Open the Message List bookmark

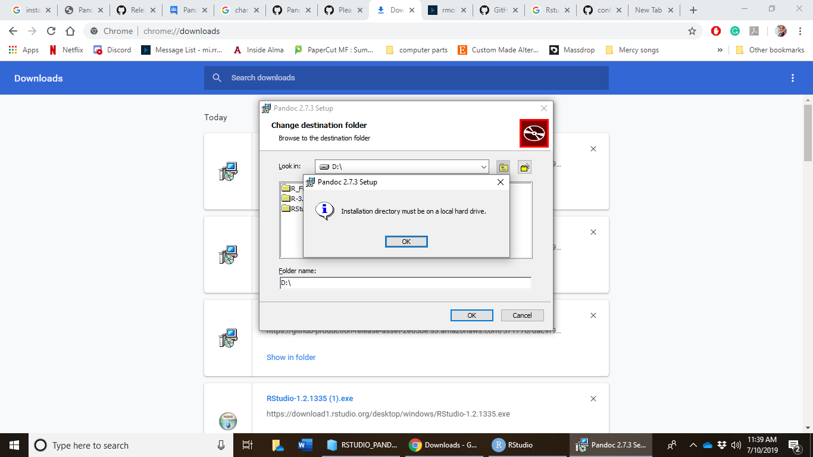(182, 50)
